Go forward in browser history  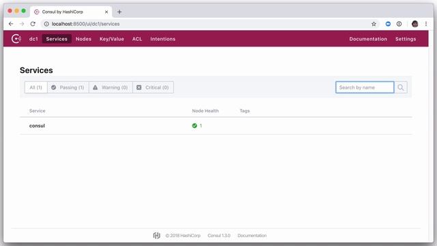coord(22,24)
